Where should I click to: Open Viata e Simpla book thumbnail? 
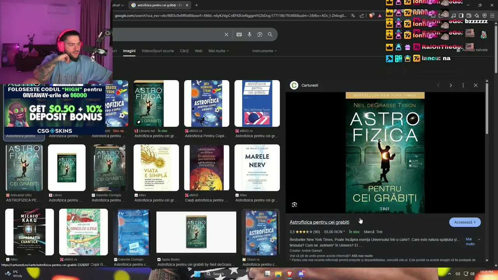pyautogui.click(x=156, y=168)
